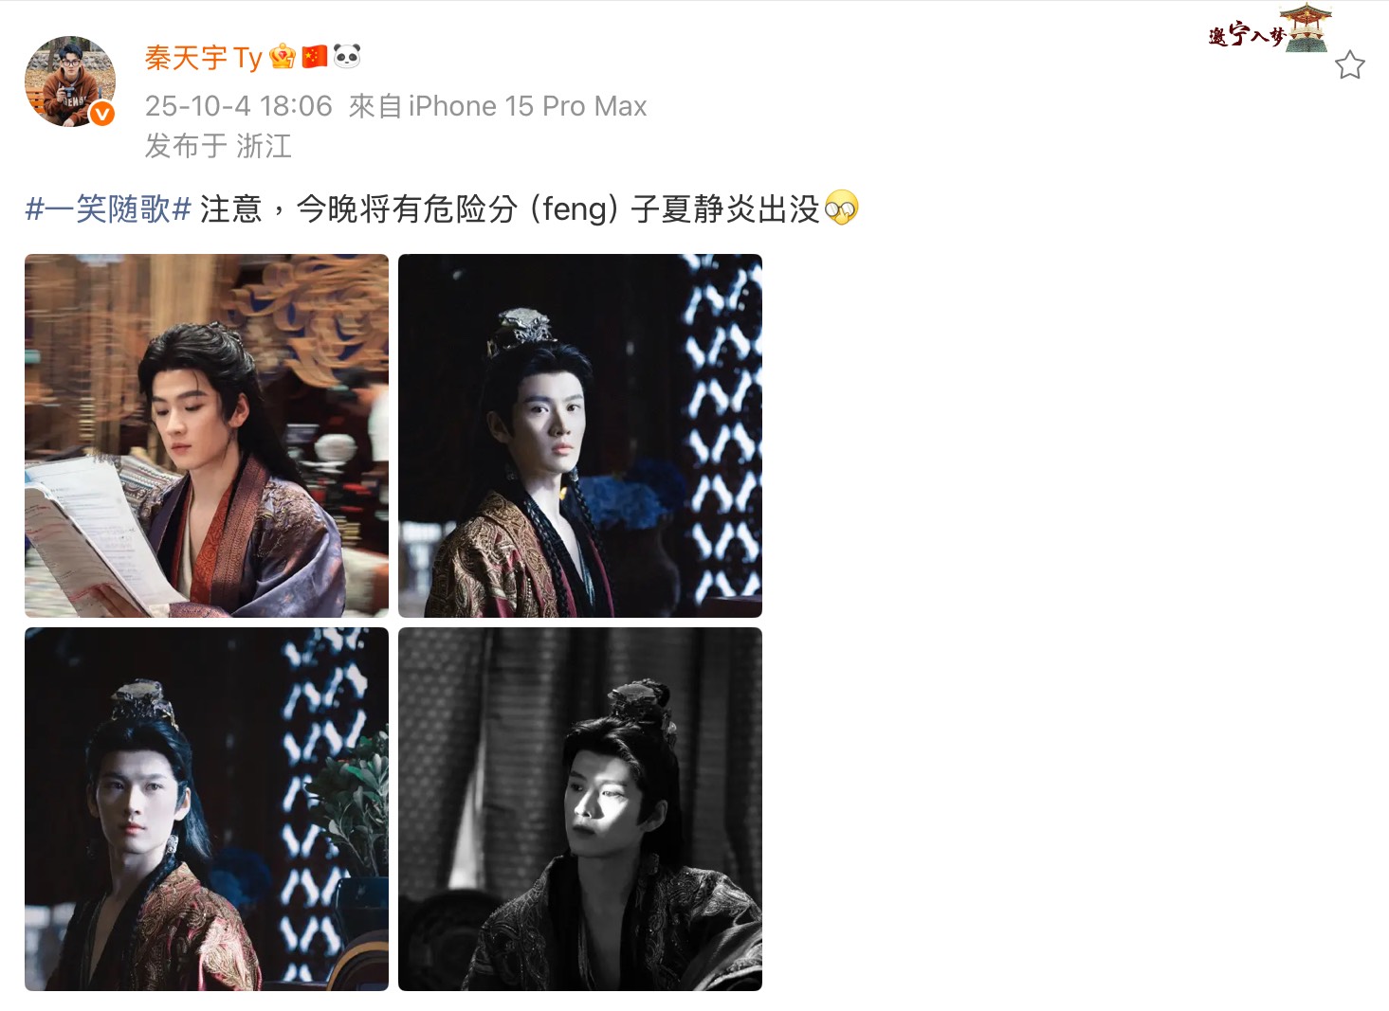
Task: Open the profile avatar picture
Action: point(70,81)
